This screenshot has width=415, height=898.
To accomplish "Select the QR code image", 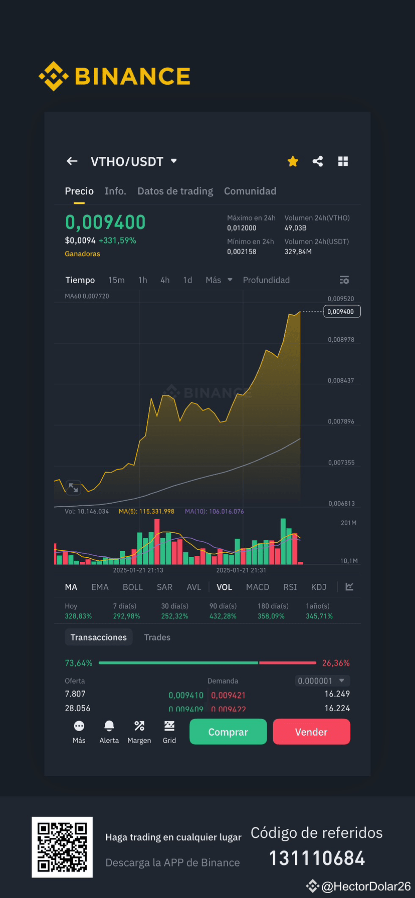I will [62, 847].
